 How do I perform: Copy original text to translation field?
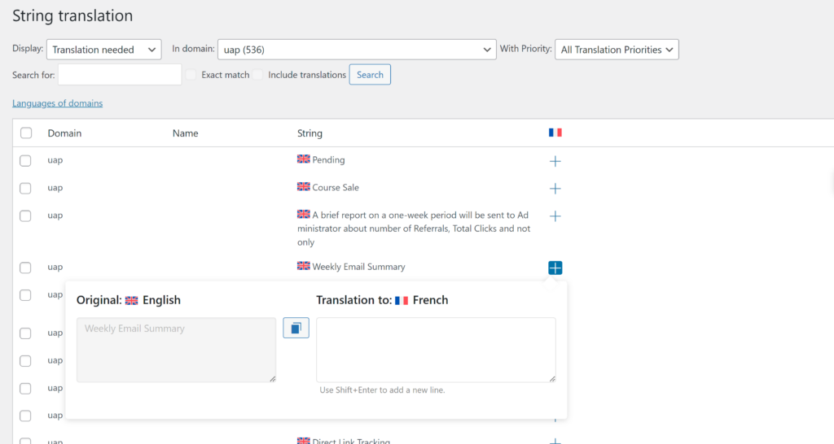(296, 328)
